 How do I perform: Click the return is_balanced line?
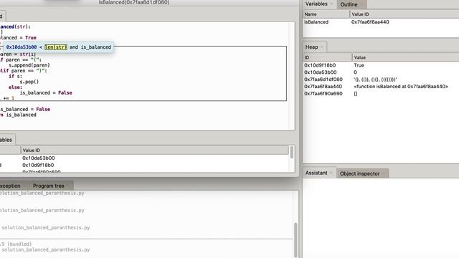[x=18, y=115]
